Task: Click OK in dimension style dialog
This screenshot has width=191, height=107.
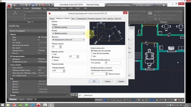Action: (x=94, y=81)
